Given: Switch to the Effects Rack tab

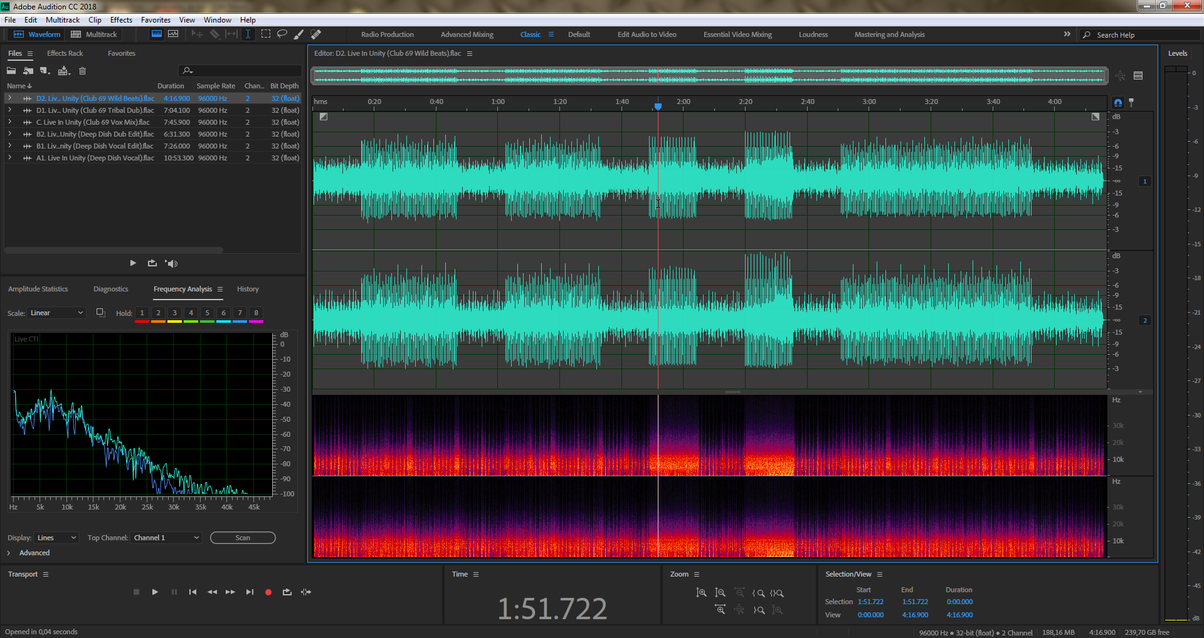Looking at the screenshot, I should coord(65,53).
